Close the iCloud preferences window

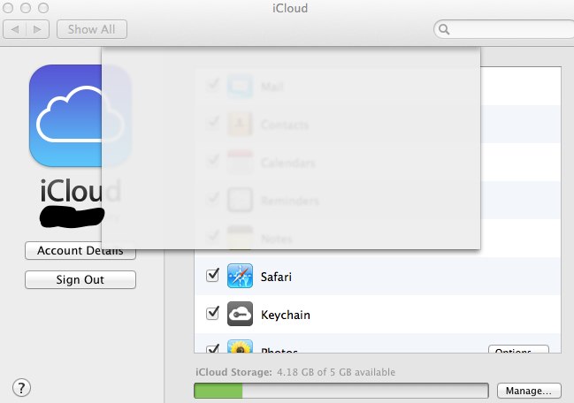click(x=8, y=8)
